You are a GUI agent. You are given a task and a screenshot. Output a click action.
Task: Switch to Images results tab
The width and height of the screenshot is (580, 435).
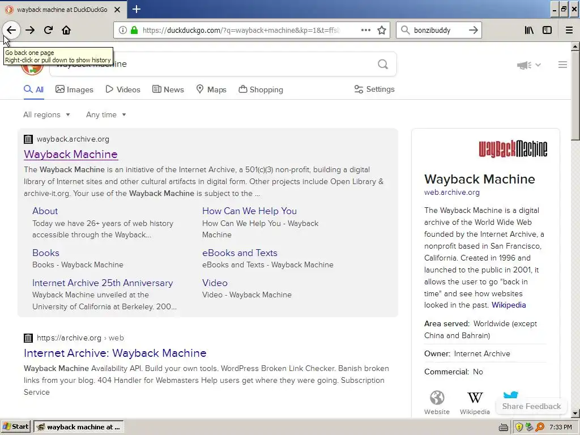pyautogui.click(x=74, y=89)
